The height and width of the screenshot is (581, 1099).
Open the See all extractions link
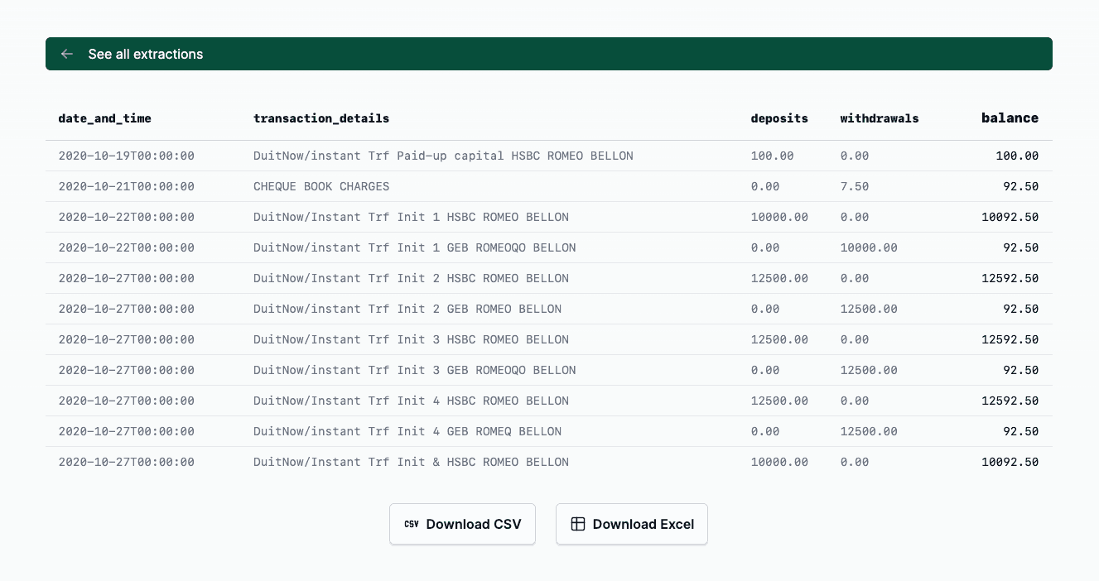(145, 54)
